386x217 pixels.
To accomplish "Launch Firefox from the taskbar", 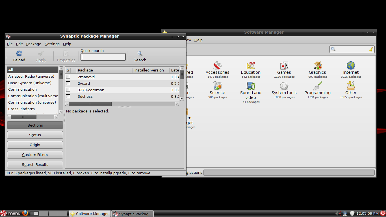I will pyautogui.click(x=25, y=213).
